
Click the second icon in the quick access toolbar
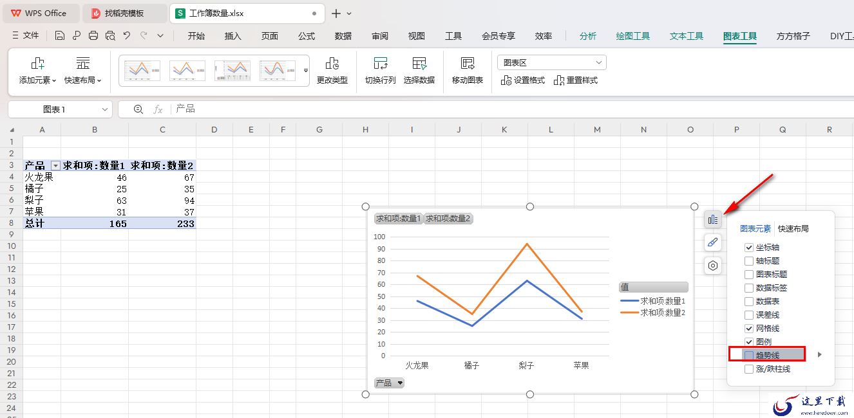click(x=77, y=36)
